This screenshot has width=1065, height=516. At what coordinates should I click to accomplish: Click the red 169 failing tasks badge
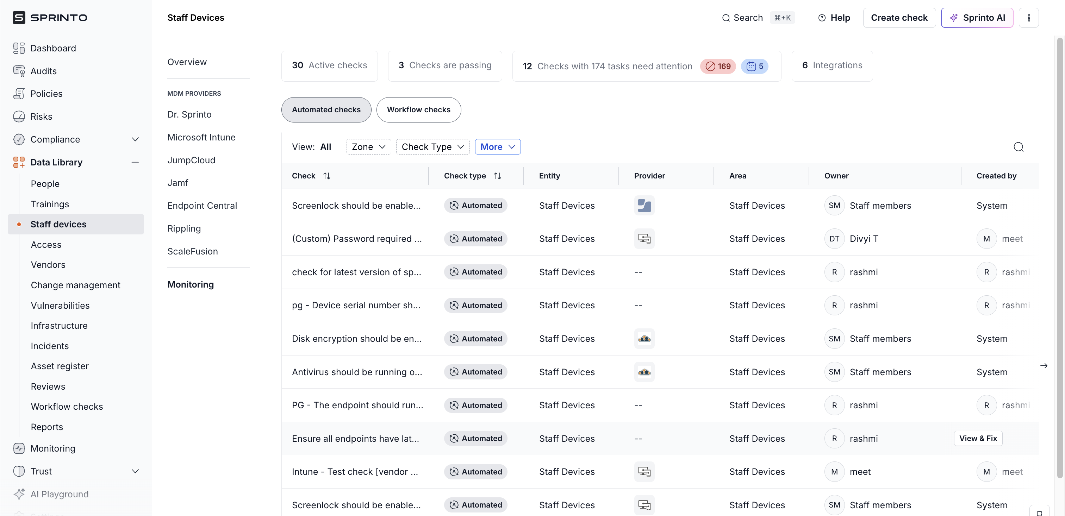718,66
